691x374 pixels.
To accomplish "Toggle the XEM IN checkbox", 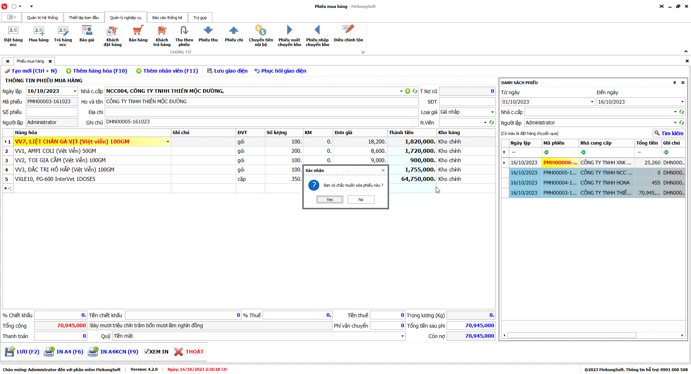I will pos(146,352).
